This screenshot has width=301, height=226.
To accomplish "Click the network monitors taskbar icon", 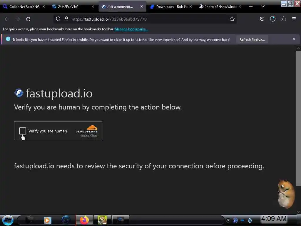I will pos(121,220).
